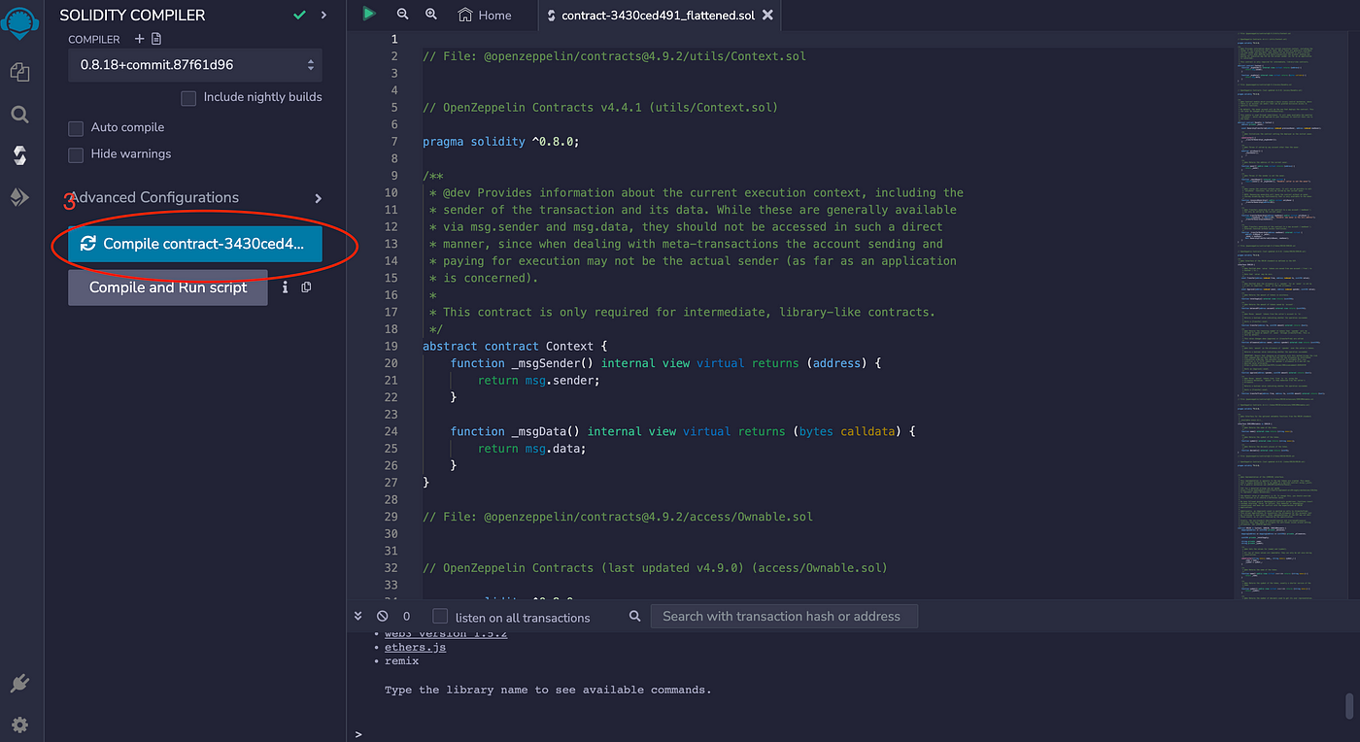The image size is (1360, 742).
Task: Click the utils/Context.sol file comment line
Action: click(614, 56)
